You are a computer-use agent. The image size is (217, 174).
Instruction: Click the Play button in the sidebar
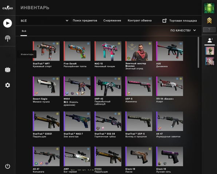[8, 23]
